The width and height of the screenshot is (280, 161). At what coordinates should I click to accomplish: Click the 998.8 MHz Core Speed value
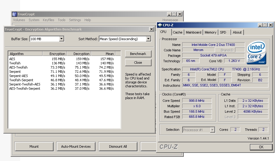pos(197,101)
